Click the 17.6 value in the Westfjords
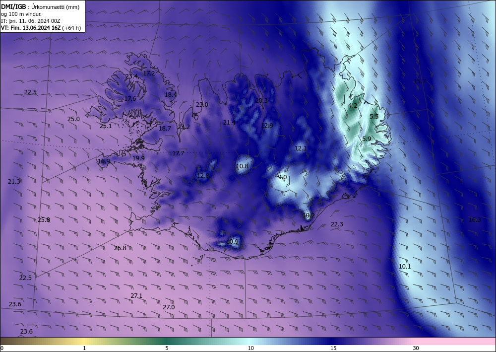Screen dimensions: 496x352 (x=130, y=99)
